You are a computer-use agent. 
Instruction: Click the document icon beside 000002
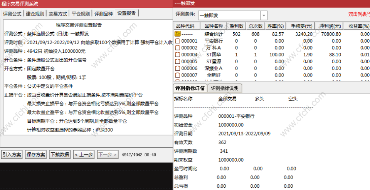(x=177, y=48)
